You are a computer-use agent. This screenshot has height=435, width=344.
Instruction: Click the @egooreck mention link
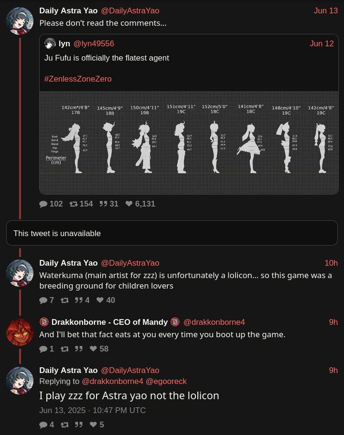166,382
